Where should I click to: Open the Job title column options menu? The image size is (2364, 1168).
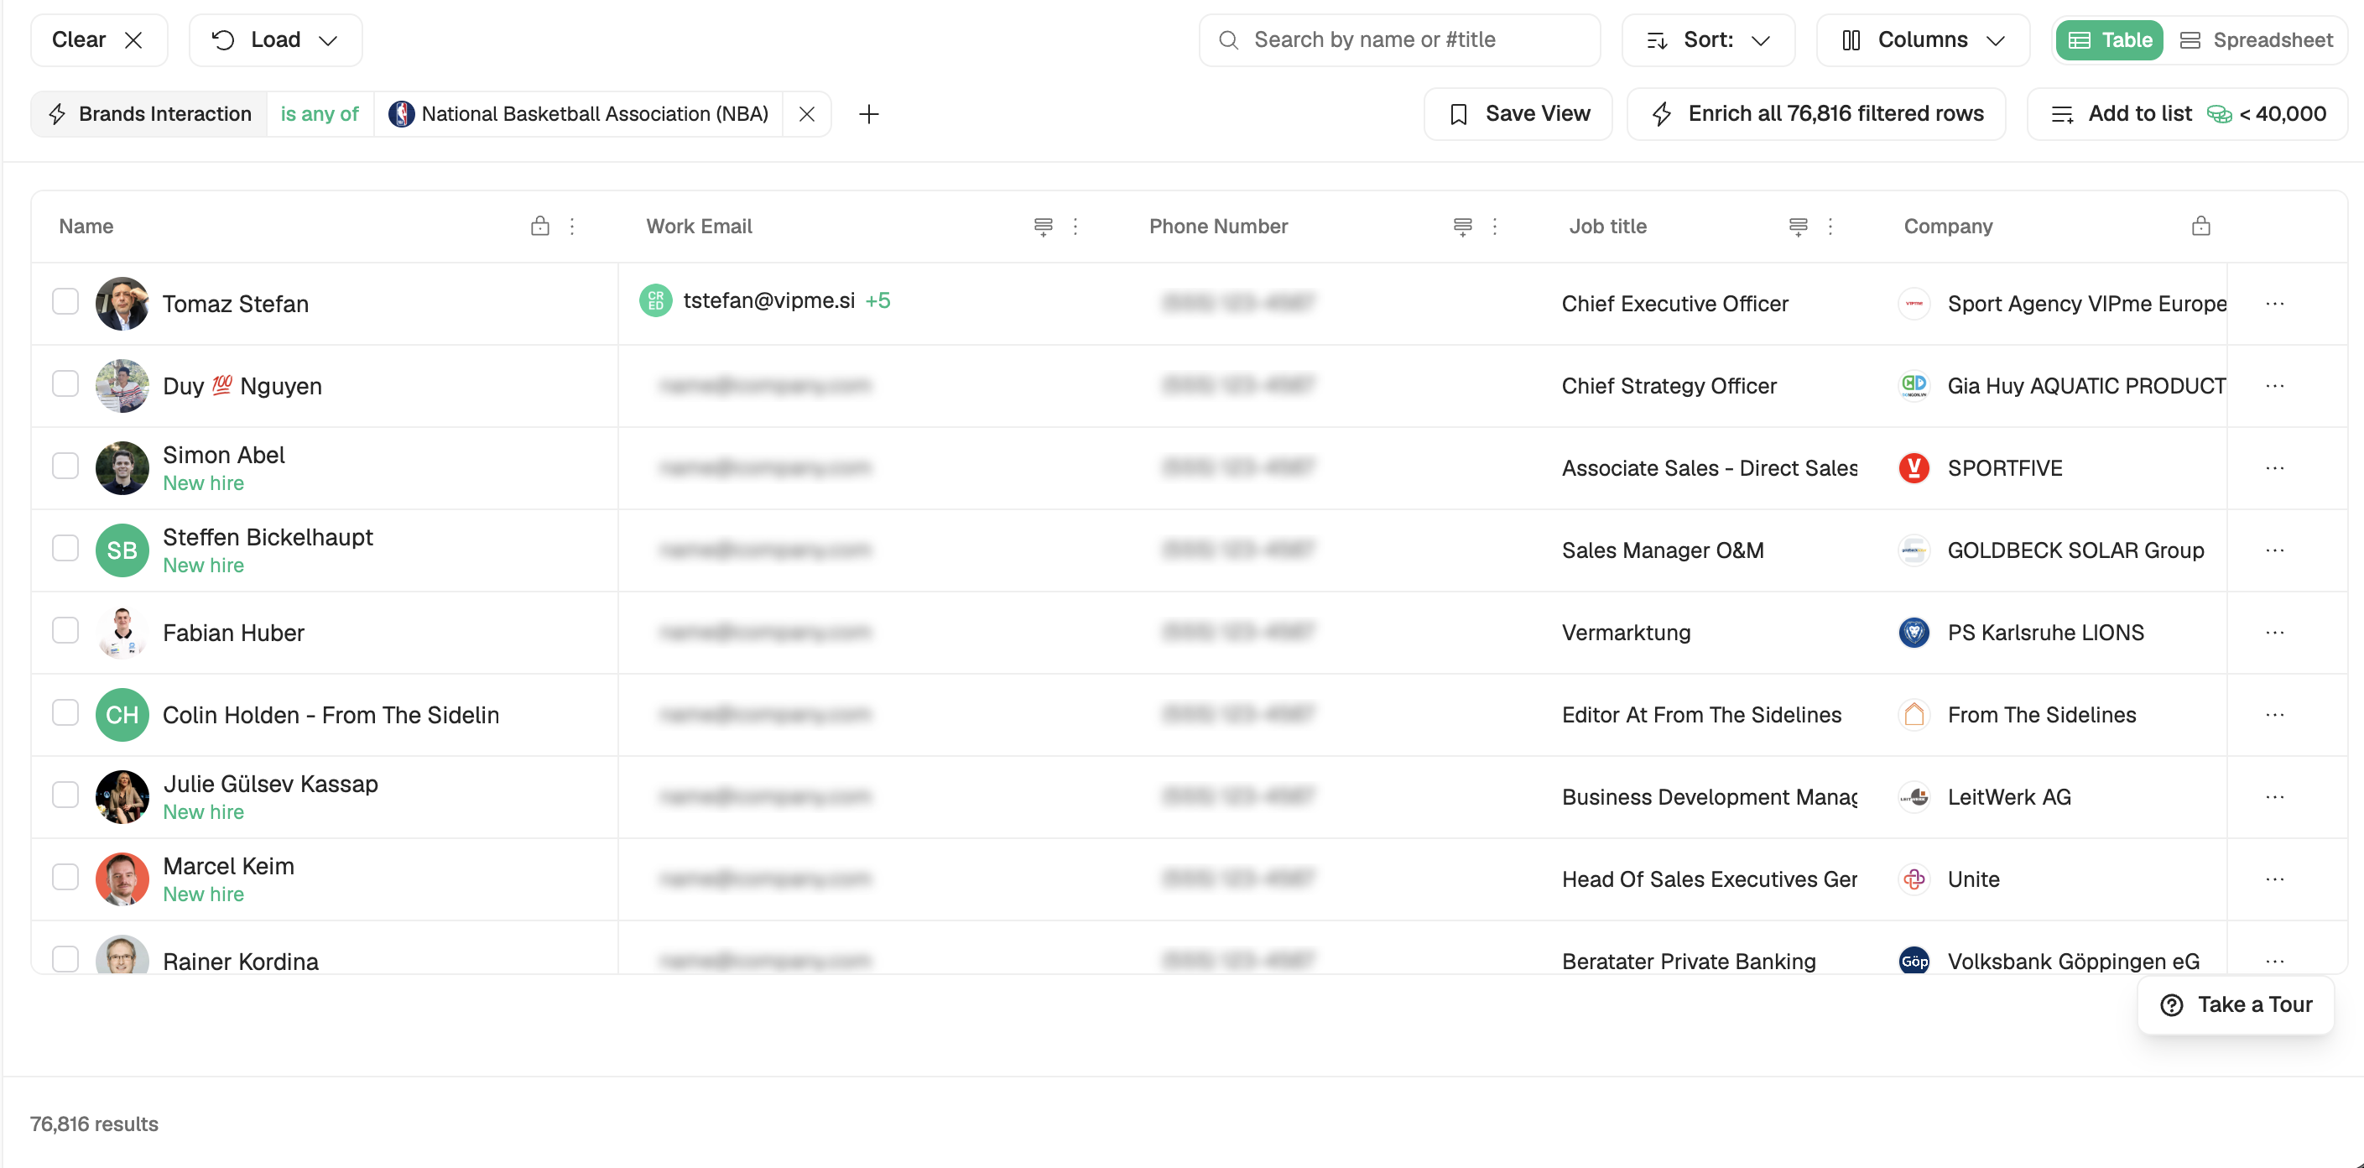[1830, 226]
